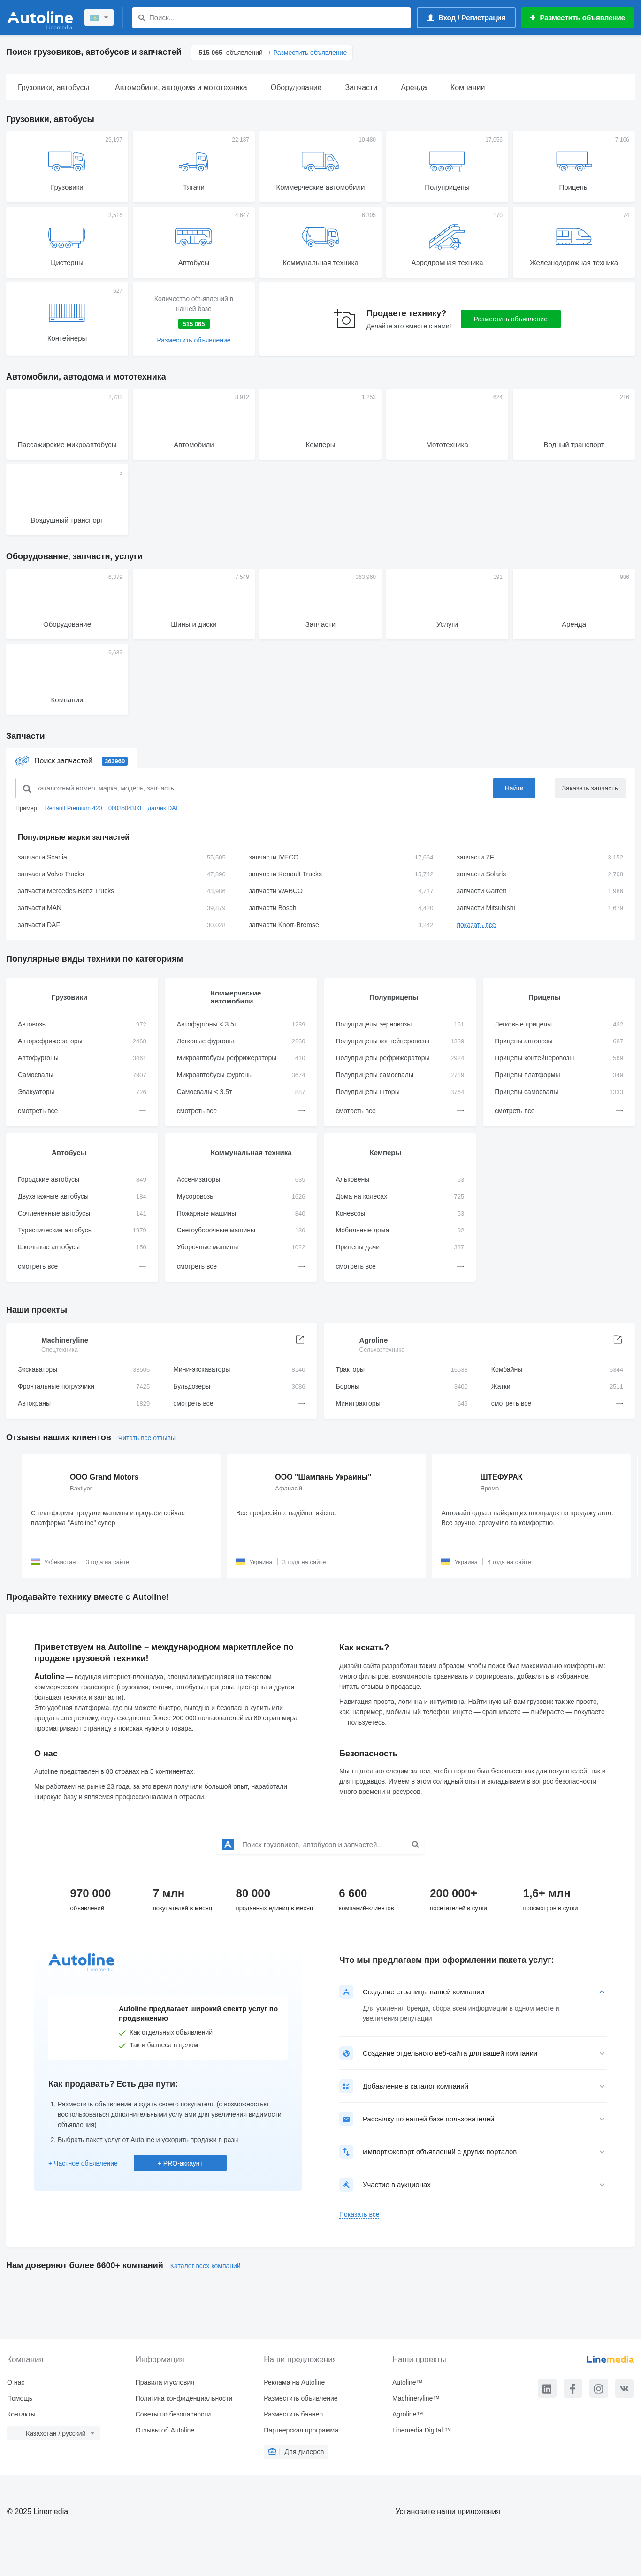Open the Instagram icon in footer
Image resolution: width=641 pixels, height=2576 pixels.
(598, 2388)
